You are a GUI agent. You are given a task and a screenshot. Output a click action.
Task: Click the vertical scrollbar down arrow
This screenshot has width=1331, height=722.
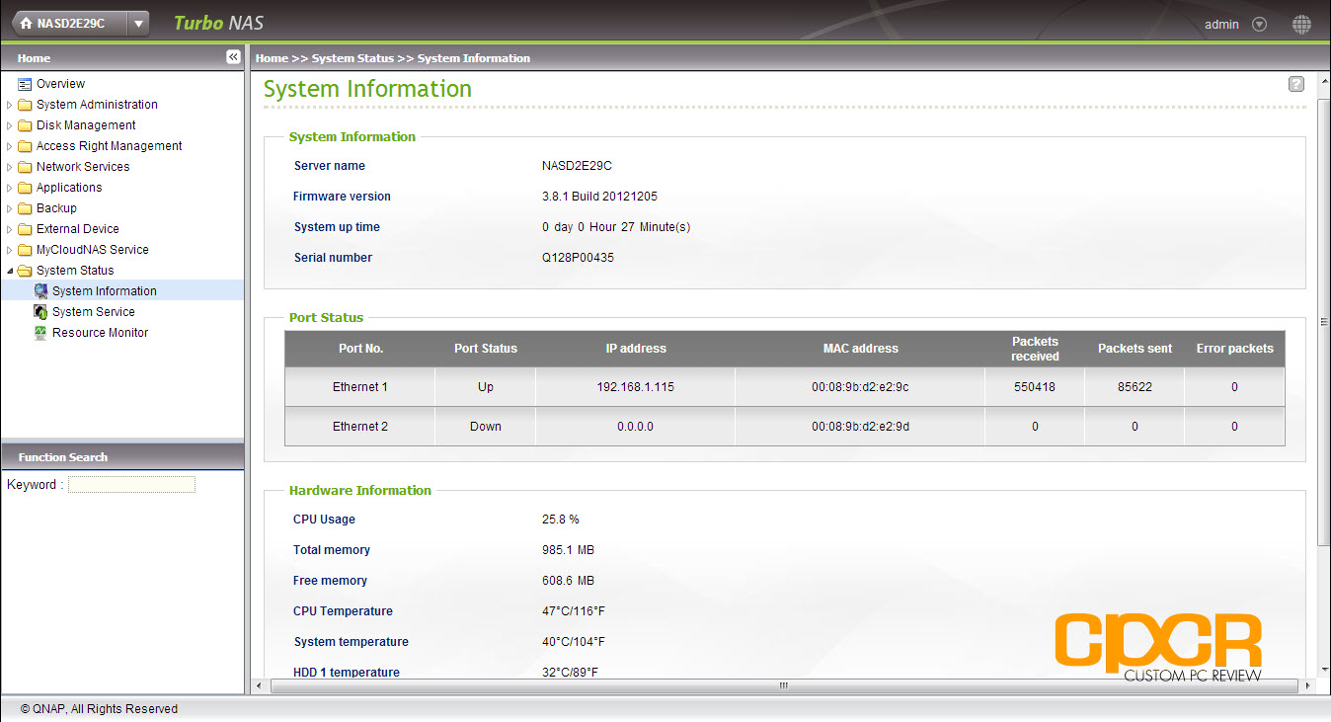click(1323, 669)
